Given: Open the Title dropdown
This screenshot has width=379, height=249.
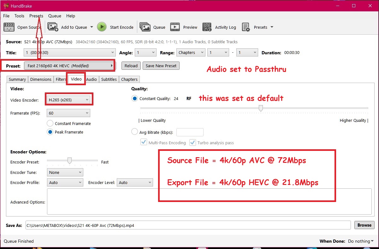Looking at the screenshot, I should (x=70, y=53).
